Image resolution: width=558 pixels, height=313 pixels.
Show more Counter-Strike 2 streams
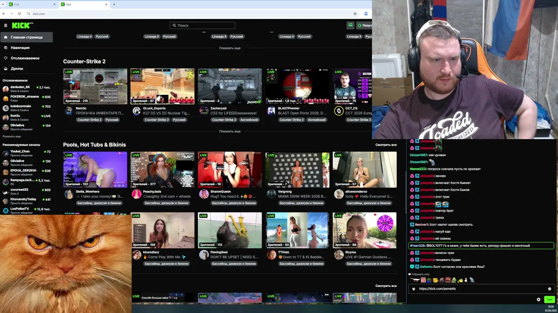point(230,131)
